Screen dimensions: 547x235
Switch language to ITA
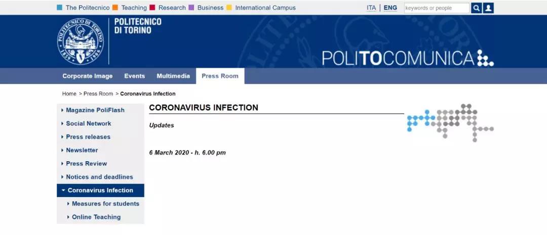click(371, 8)
